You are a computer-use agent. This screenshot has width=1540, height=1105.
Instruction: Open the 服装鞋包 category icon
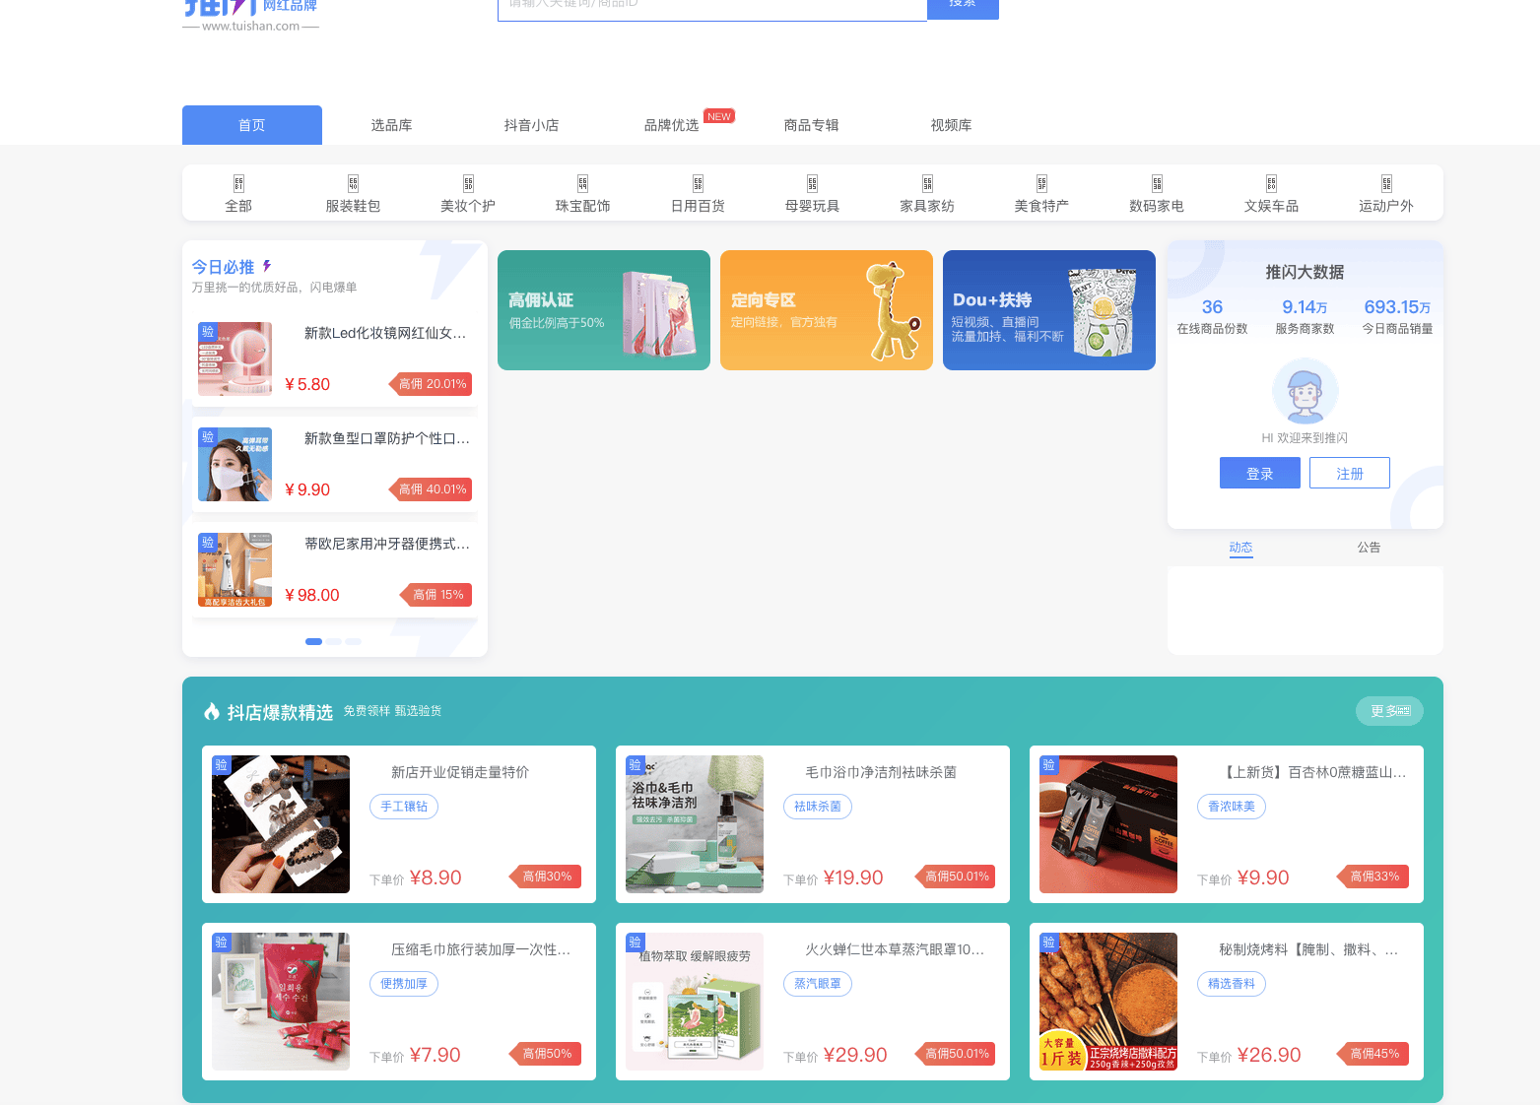click(353, 183)
